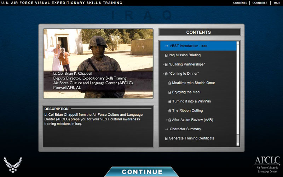Click the lock icon next to Enjoying the Meal
This screenshot has width=283, height=177.
(169, 92)
